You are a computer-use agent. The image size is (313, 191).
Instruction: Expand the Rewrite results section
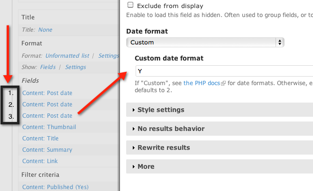pyautogui.click(x=164, y=148)
